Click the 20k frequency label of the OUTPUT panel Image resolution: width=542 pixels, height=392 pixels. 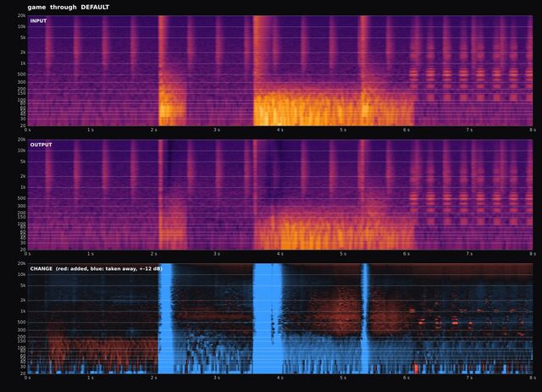coord(22,140)
